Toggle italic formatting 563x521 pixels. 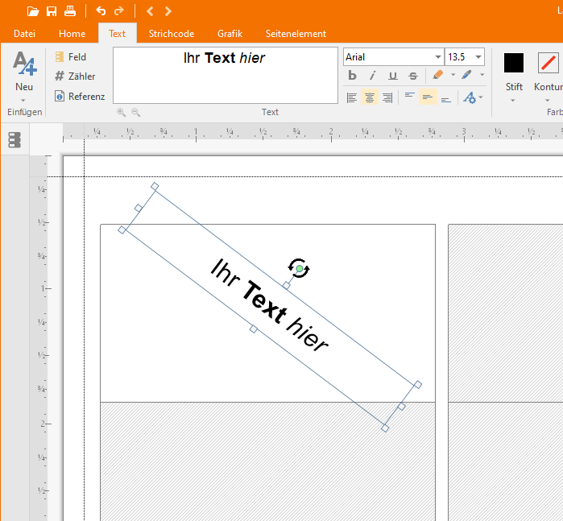[372, 76]
